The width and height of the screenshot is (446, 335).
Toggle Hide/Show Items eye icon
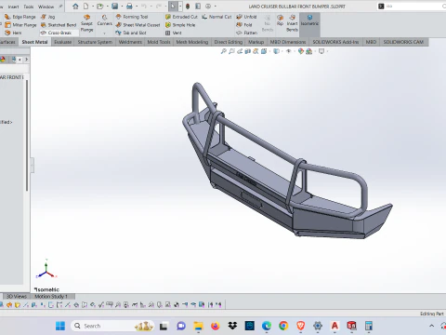coord(288,51)
